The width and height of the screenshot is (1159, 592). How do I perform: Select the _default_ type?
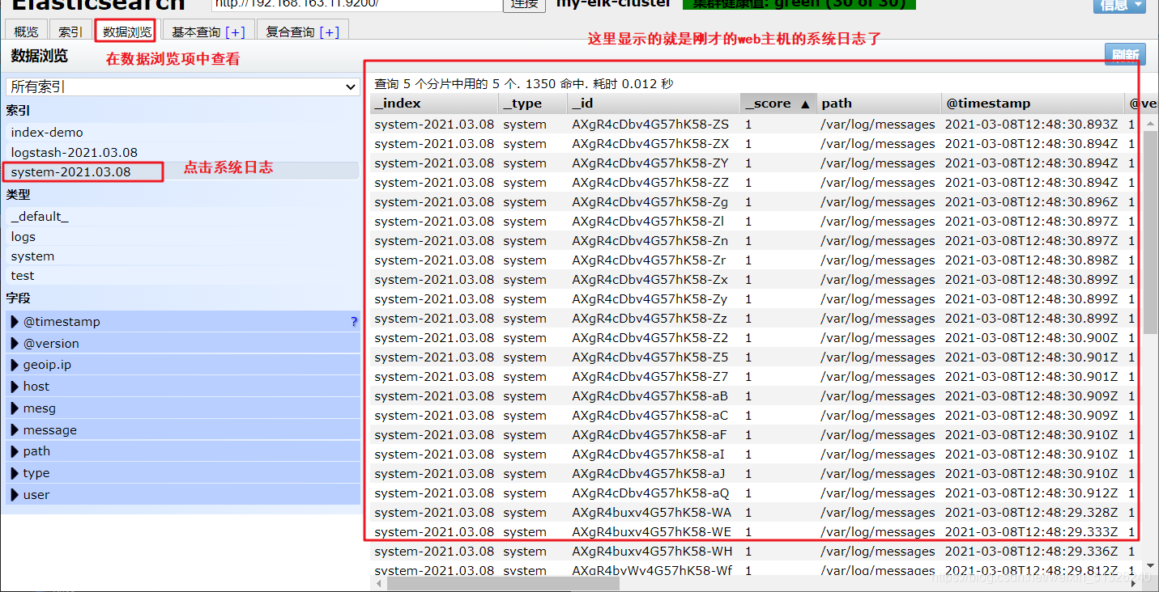[x=182, y=216]
